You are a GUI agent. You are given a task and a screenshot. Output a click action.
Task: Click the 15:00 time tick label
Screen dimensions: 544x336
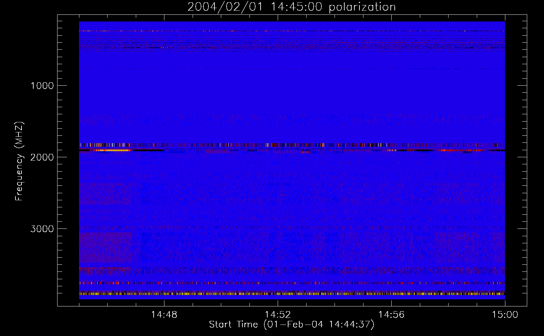click(x=505, y=314)
